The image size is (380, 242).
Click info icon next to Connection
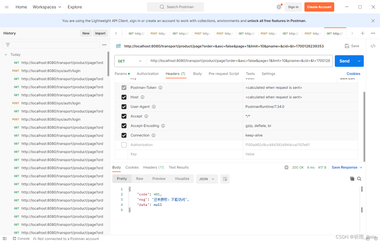point(154,135)
